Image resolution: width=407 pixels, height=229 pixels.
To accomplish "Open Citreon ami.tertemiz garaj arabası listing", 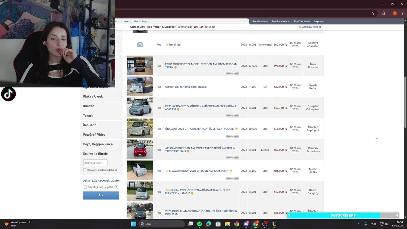I will pyautogui.click(x=186, y=87).
